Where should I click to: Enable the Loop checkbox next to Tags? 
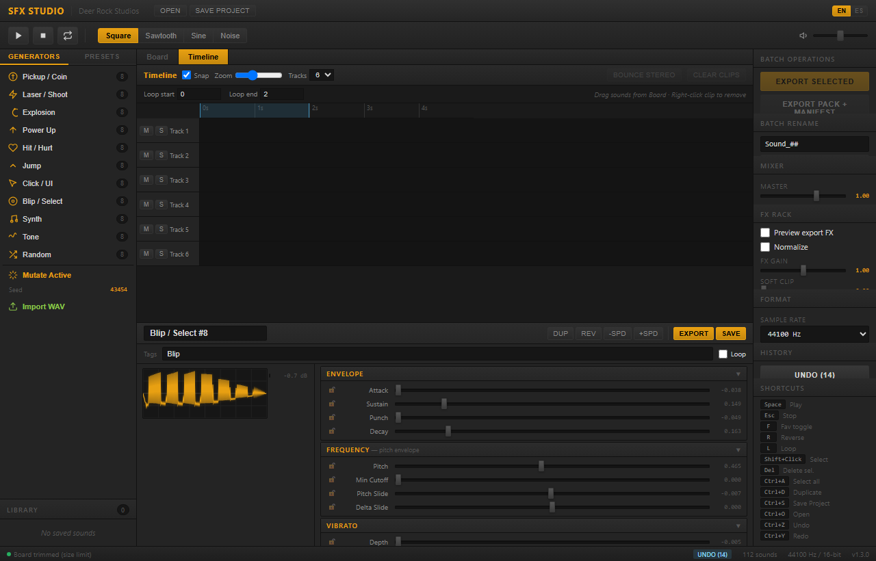pos(723,354)
